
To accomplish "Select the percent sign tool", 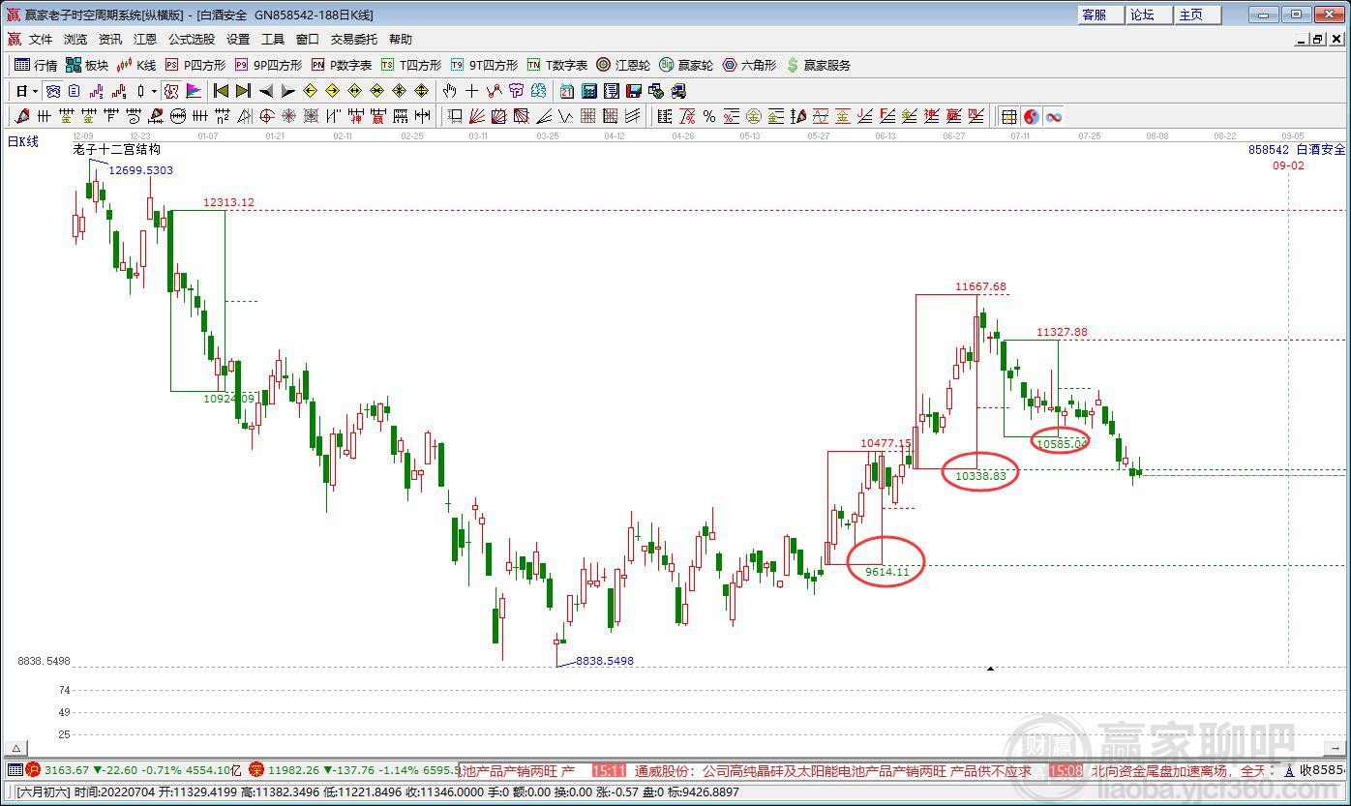I will click(709, 116).
